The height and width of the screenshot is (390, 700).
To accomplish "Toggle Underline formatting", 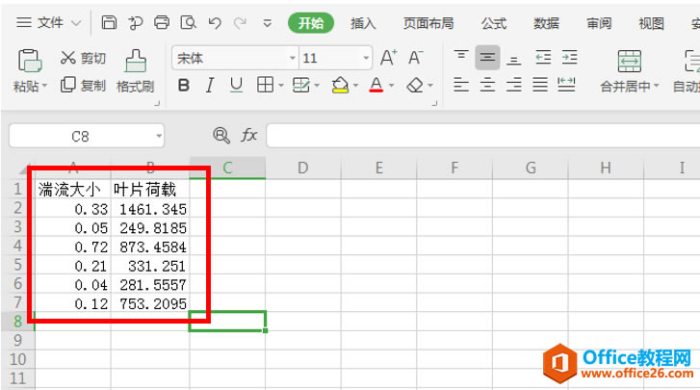I will pyautogui.click(x=236, y=85).
